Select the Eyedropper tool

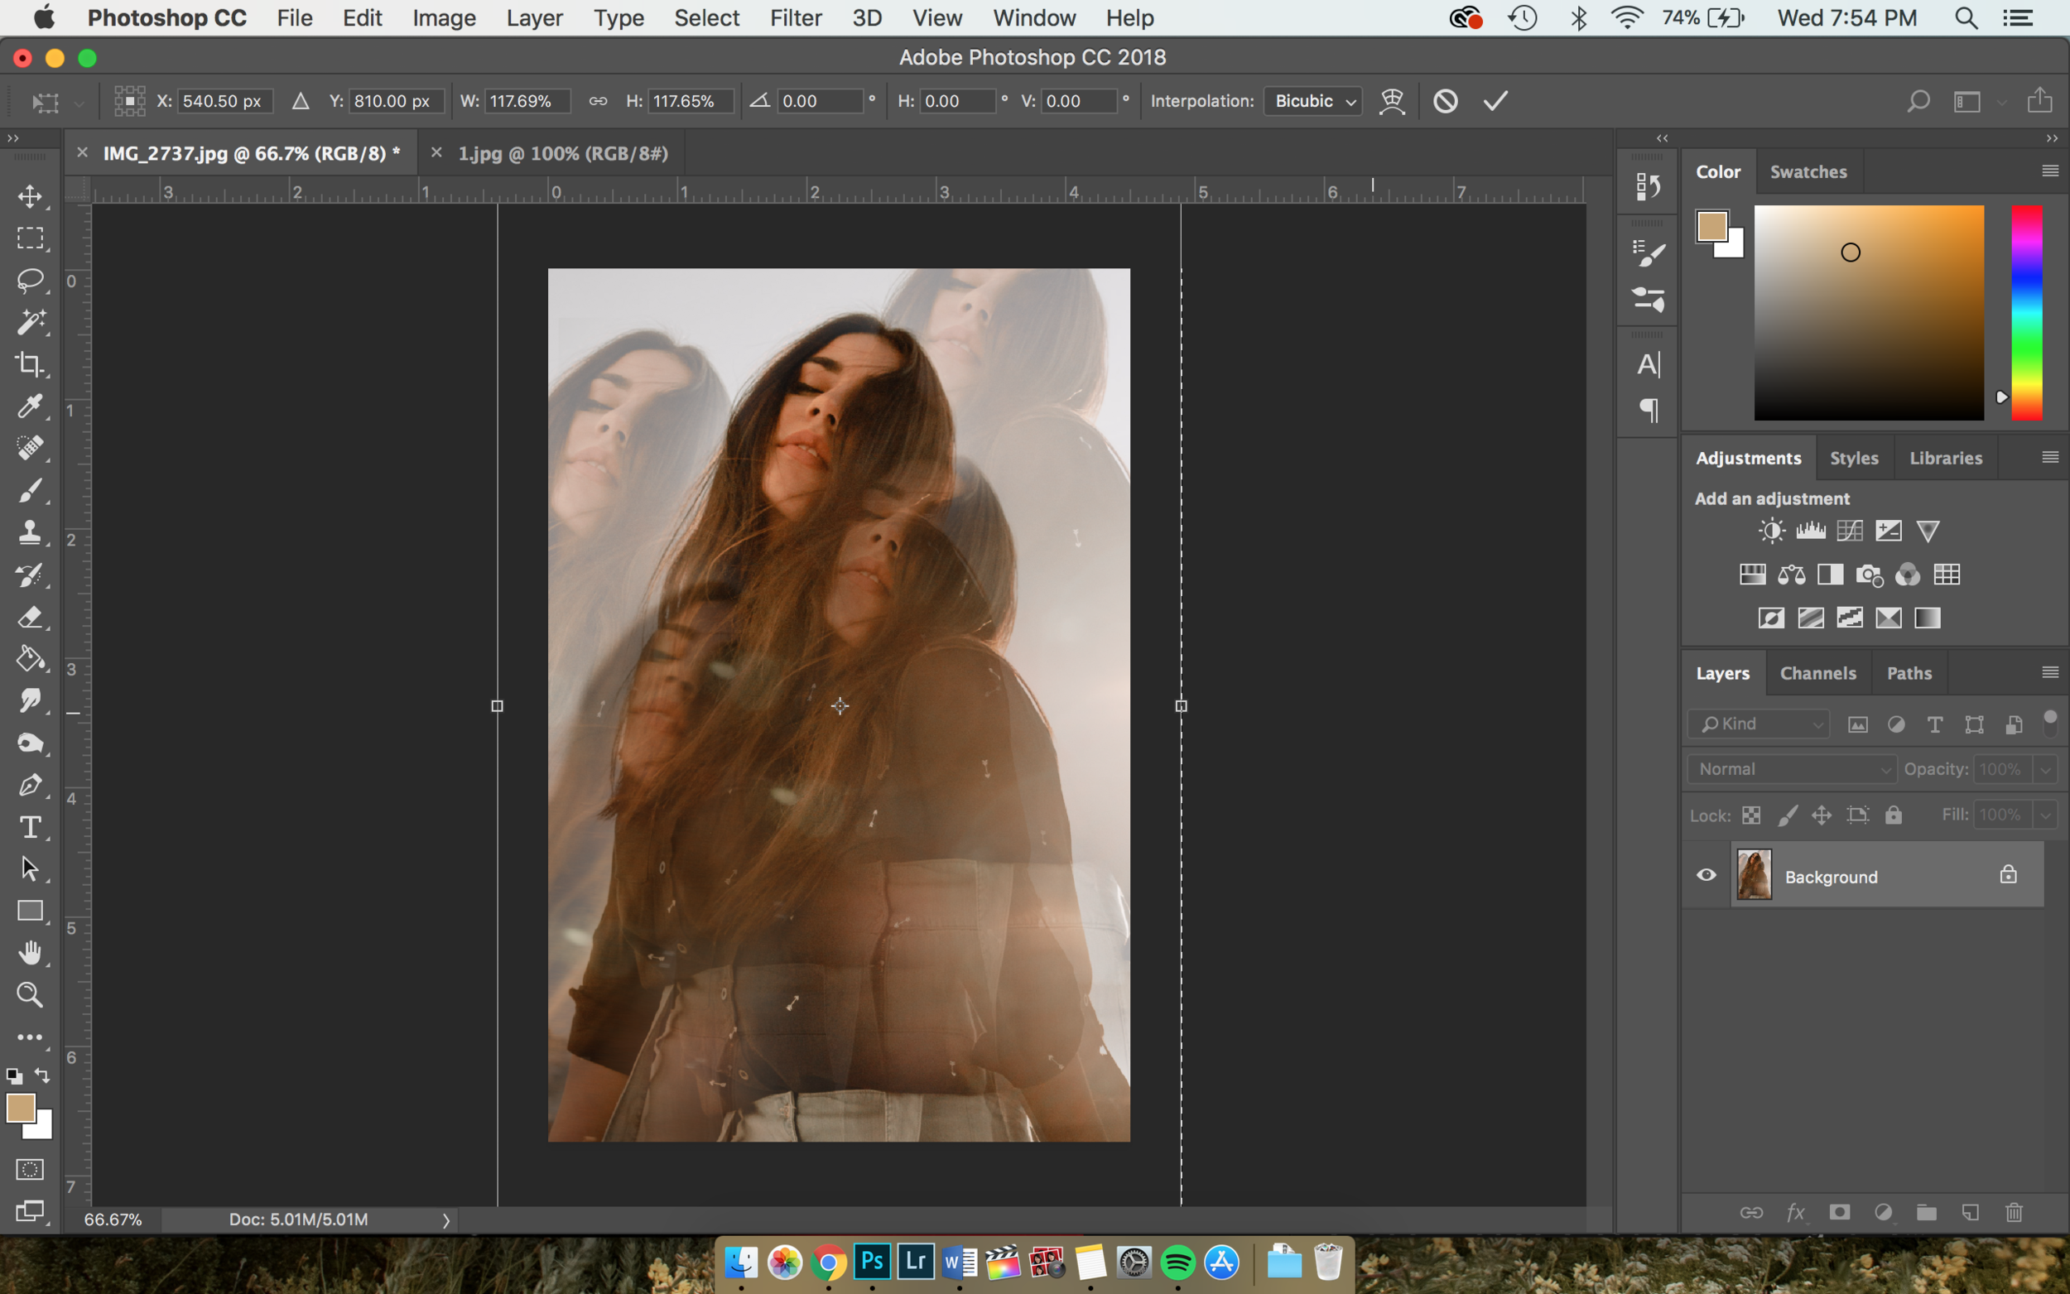pos(30,406)
